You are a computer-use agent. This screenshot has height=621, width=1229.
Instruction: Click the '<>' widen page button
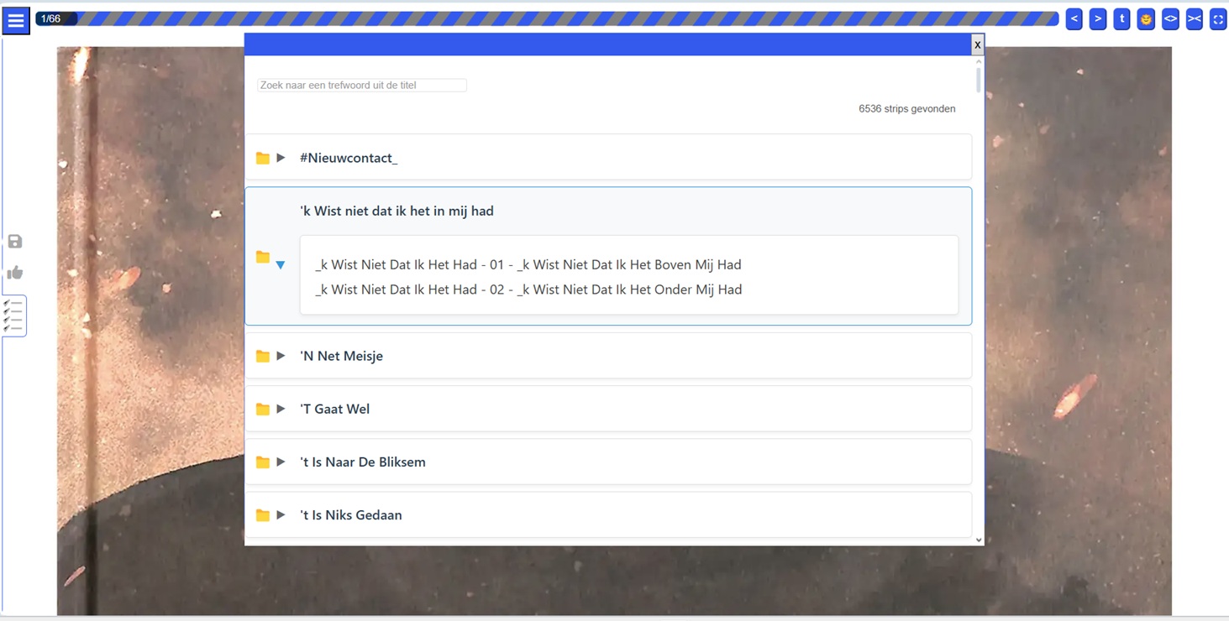(x=1170, y=18)
